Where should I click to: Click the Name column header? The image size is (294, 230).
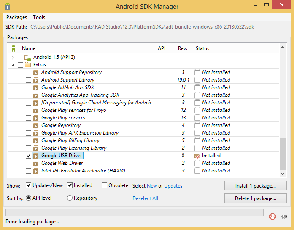[x=29, y=48]
